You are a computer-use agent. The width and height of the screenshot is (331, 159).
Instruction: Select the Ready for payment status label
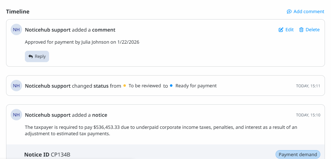[196, 86]
